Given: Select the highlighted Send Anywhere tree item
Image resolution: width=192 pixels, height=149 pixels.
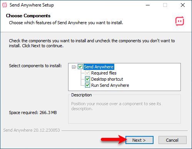Looking at the screenshot, I should 99,67.
